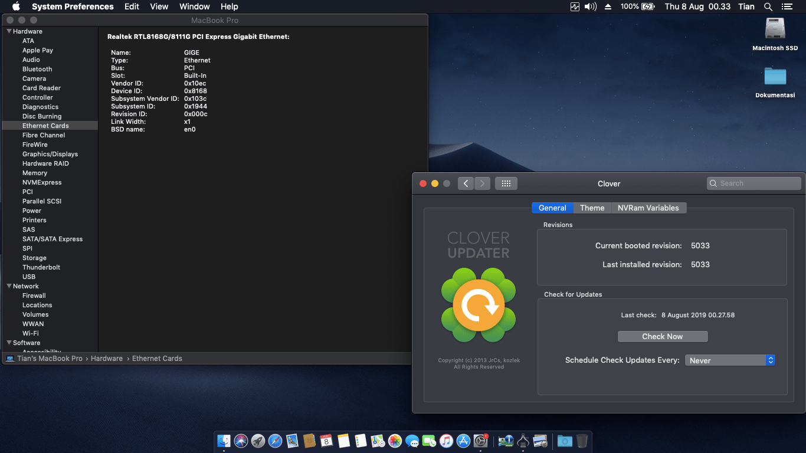Screen dimensions: 806x453
Task: Open Notes icon in the Dock
Action: pos(343,441)
